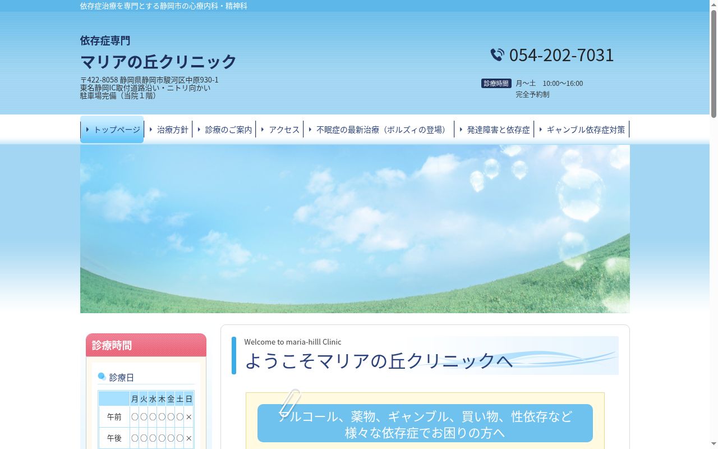718x449 pixels.
Task: Click the 診療時間 badge in the header
Action: [496, 83]
